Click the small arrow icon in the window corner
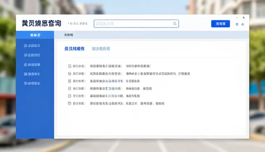Image resolution: width=265 pixels, height=152 pixels. [244, 17]
